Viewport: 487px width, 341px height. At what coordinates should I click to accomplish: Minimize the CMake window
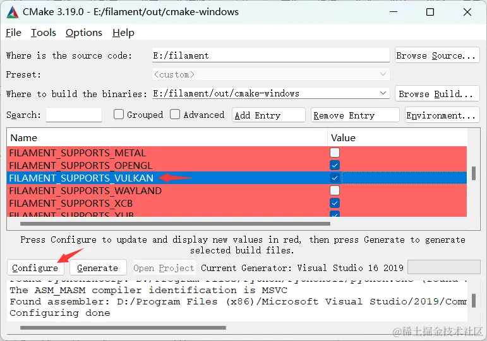pyautogui.click(x=394, y=12)
